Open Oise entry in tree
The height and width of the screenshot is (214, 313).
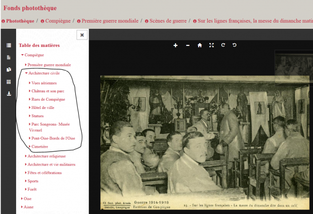pyautogui.click(x=27, y=199)
